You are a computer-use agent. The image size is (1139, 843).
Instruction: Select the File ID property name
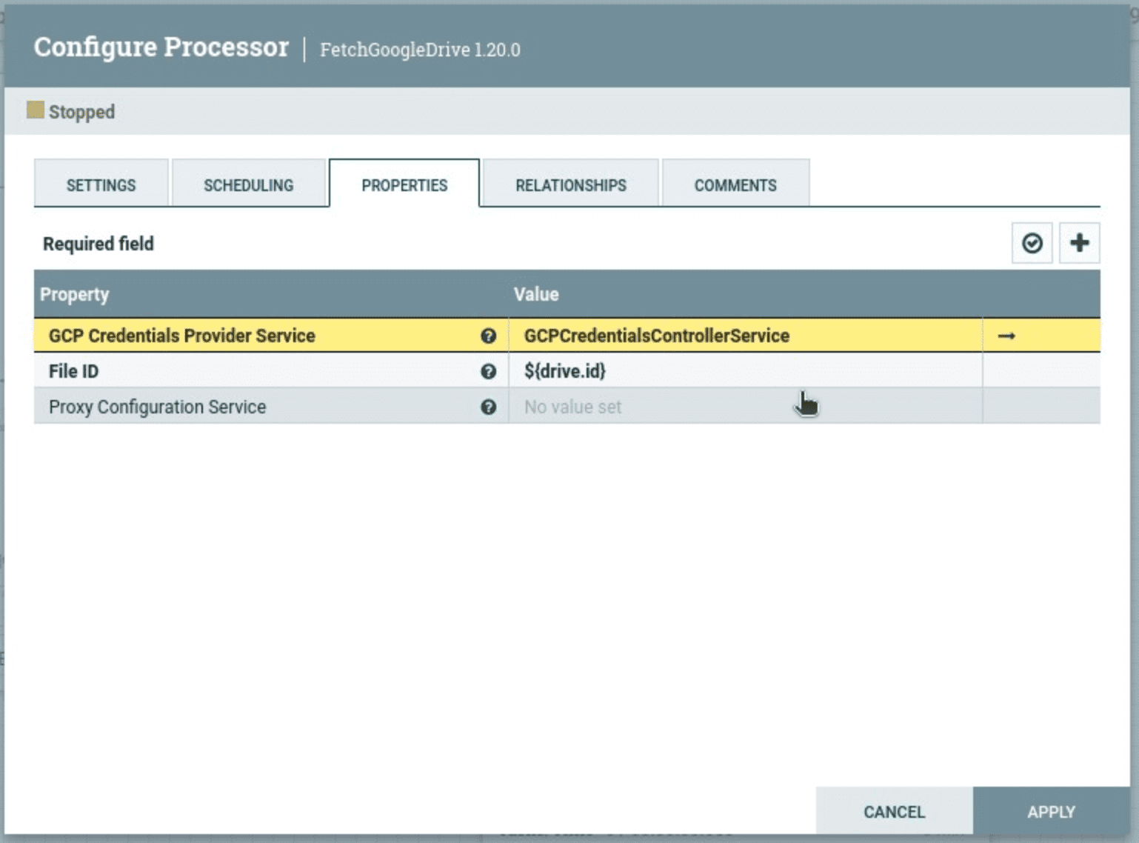click(73, 371)
